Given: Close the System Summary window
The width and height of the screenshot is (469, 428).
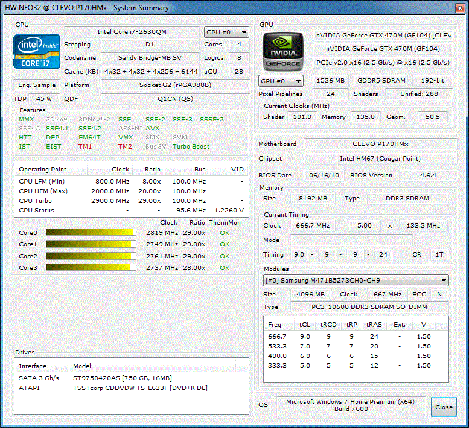Looking at the screenshot, I should click(460, 8).
